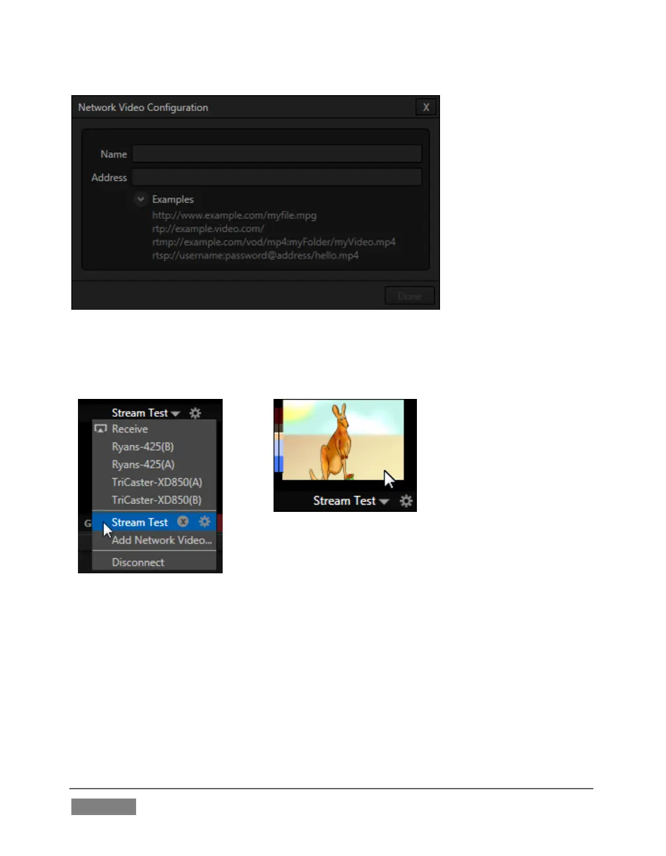This screenshot has width=666, height=856.
Task: Open the Stream Test dropdown above the menu
Action: [145, 413]
